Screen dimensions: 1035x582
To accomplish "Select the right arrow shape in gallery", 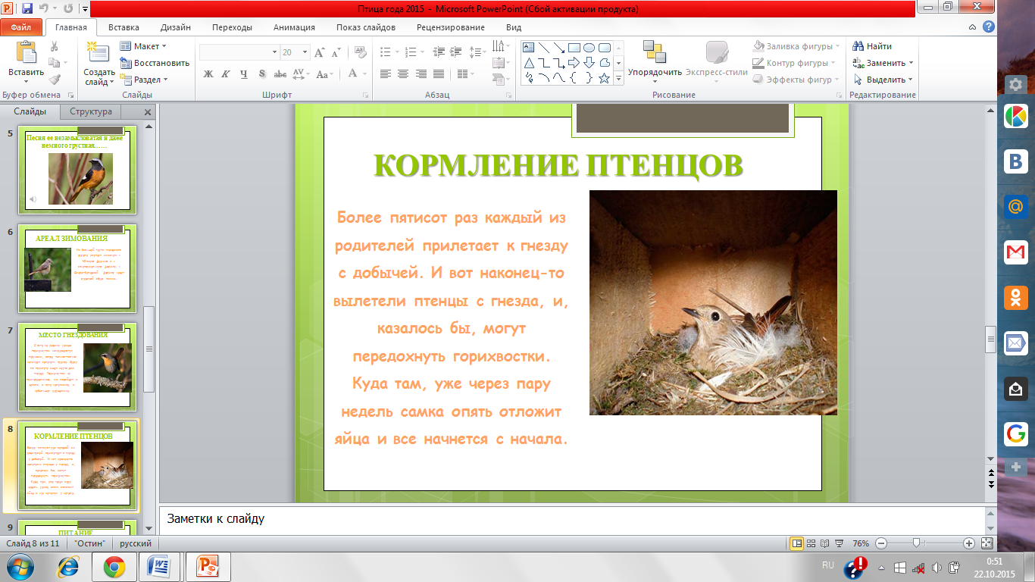I will 574,62.
